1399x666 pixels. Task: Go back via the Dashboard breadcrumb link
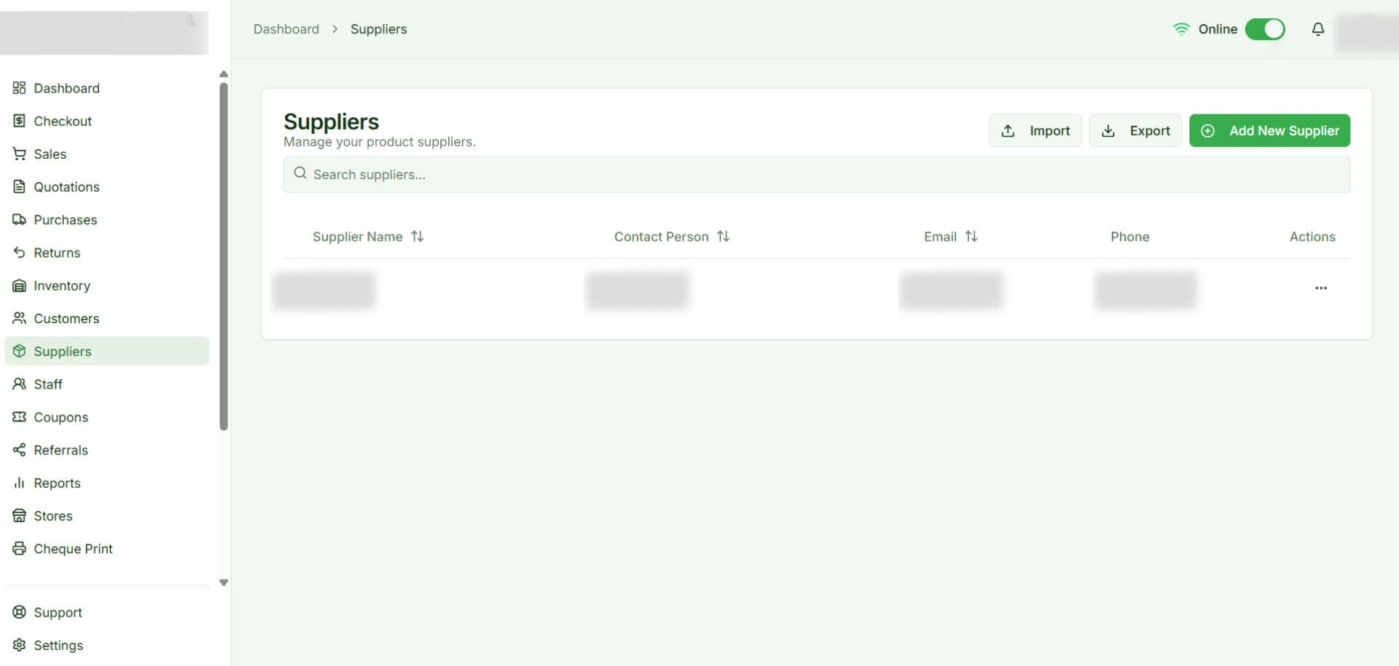point(286,29)
